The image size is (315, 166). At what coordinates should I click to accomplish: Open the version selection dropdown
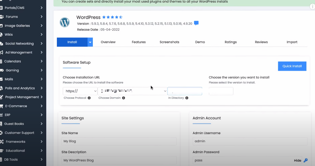[221, 91]
